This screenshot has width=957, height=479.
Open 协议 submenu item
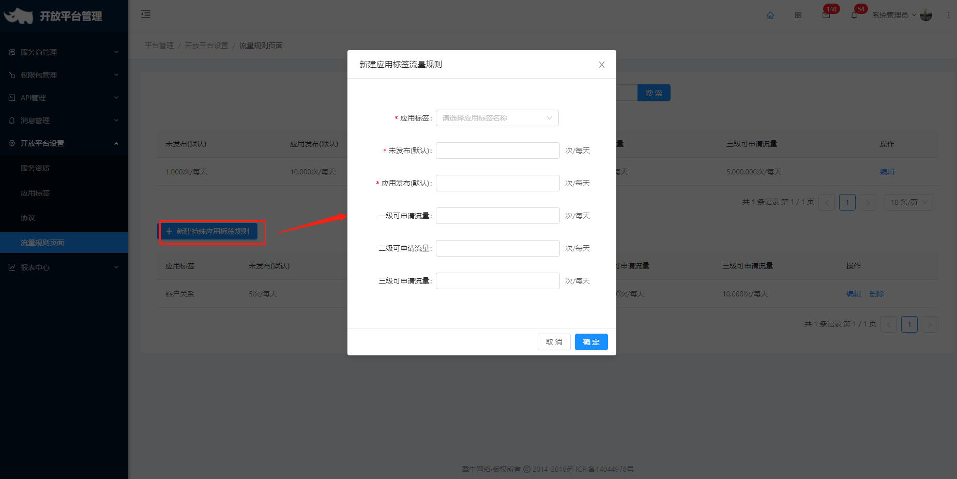point(64,218)
